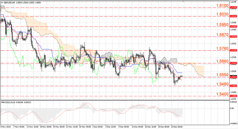Select the red 1.6100 price tag on axis
Image resolution: width=238 pixels, height=129 pixels.
233,7
